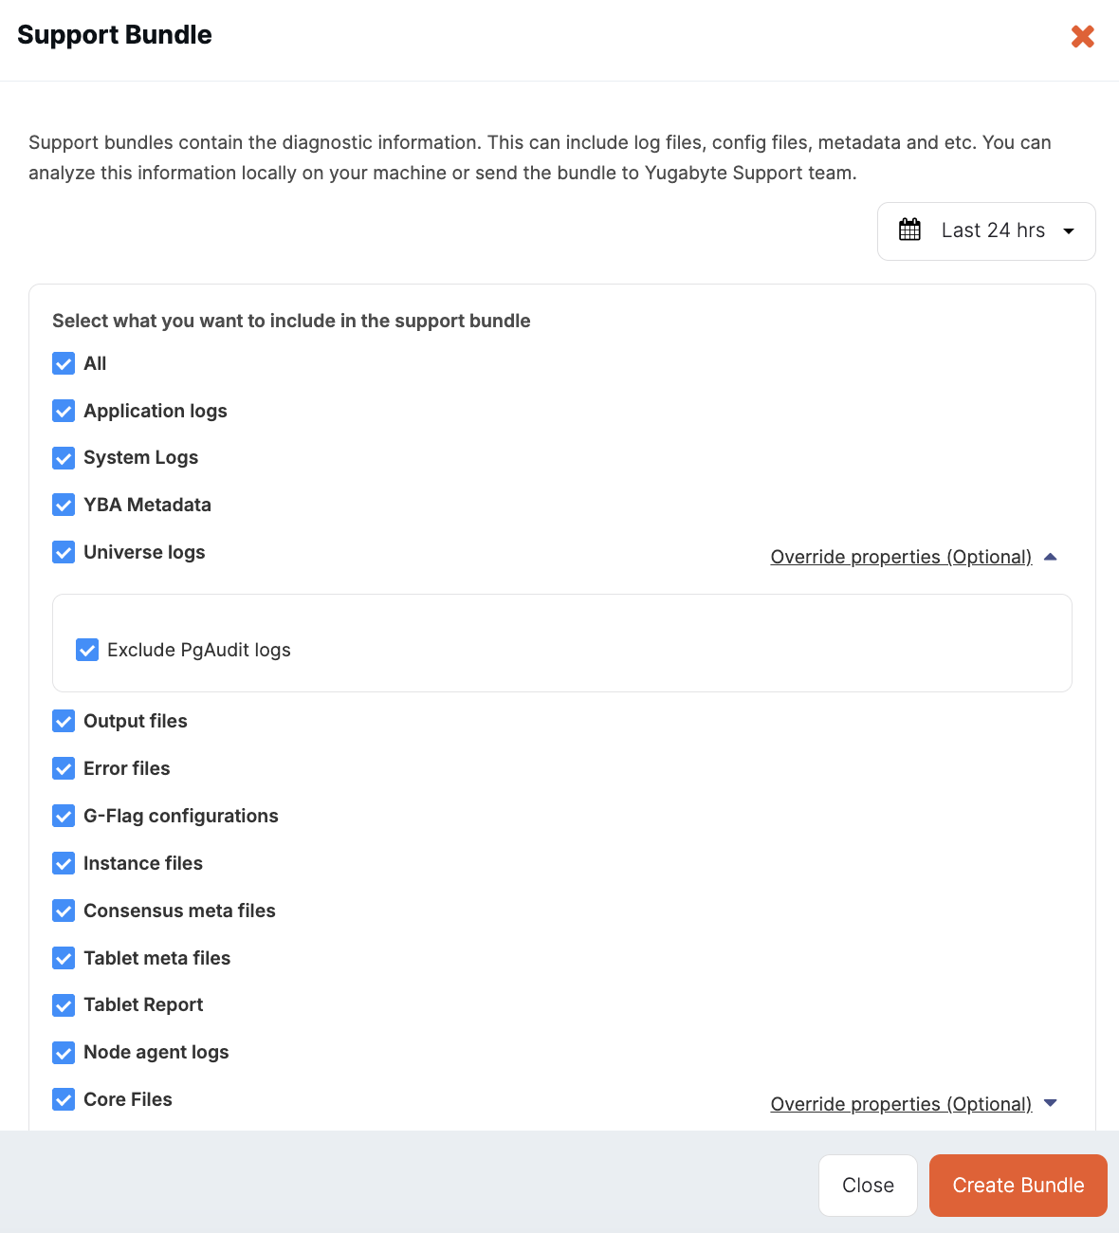Screen dimensions: 1119x1233
Task: Click the calendar icon next to Last 24 hrs
Action: pos(909,230)
